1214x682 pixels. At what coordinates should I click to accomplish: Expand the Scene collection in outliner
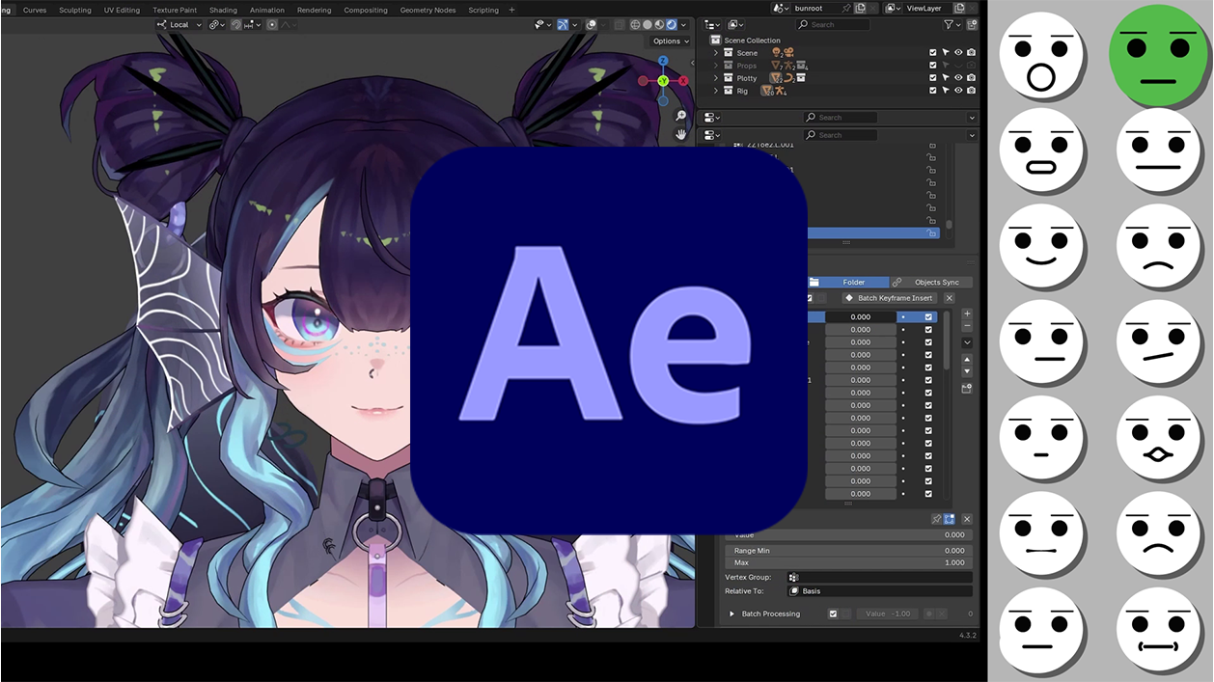[x=716, y=53]
